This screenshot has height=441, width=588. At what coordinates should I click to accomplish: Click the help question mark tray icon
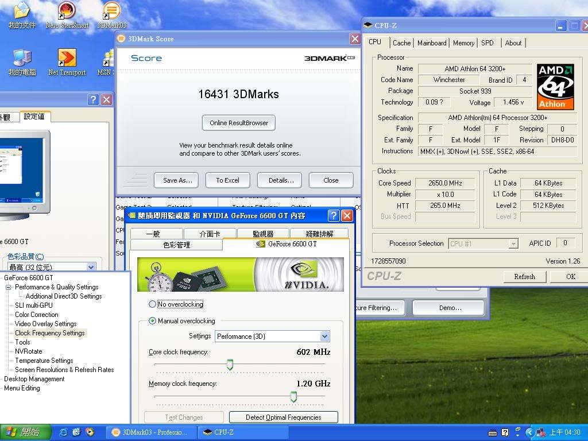(x=505, y=433)
